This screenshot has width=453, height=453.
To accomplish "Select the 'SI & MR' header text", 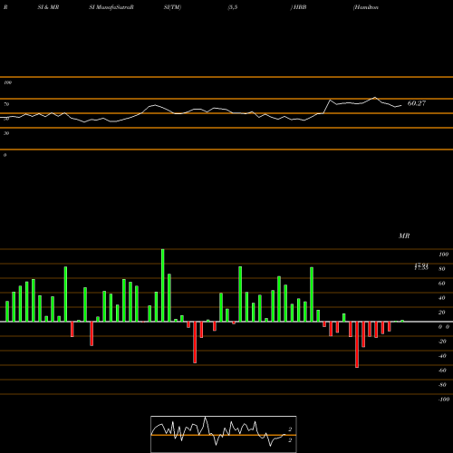I will click(48, 7).
